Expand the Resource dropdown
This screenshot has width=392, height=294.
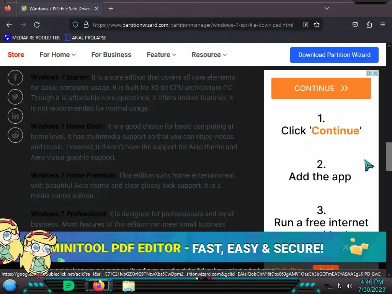tap(209, 55)
